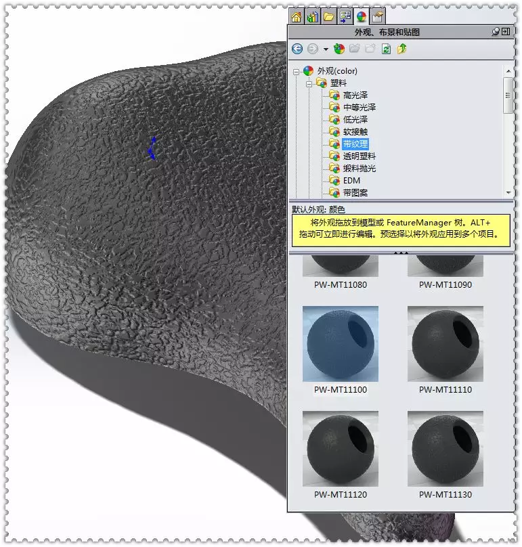Click the PW-MT11080 label text
The height and width of the screenshot is (547, 522).
click(340, 284)
